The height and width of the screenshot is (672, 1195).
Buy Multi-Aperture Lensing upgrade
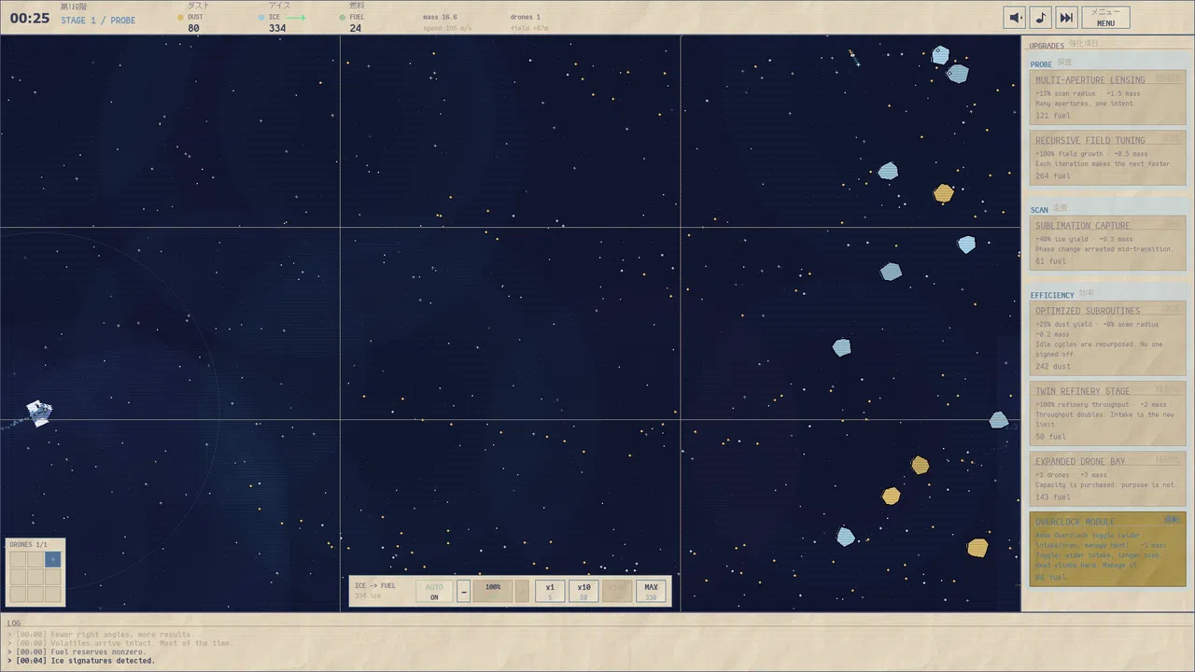click(1107, 97)
